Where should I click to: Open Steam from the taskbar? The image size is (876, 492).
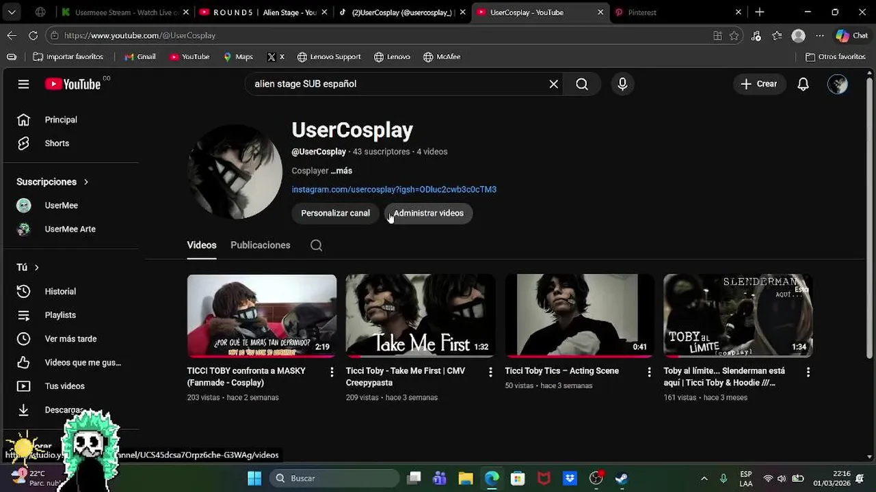coord(622,478)
